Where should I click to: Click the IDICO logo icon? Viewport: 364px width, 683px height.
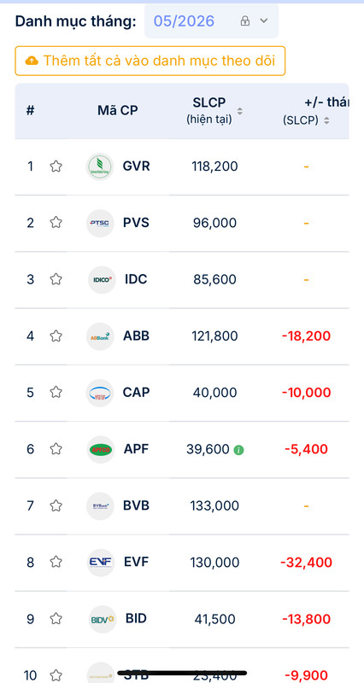[x=102, y=280]
